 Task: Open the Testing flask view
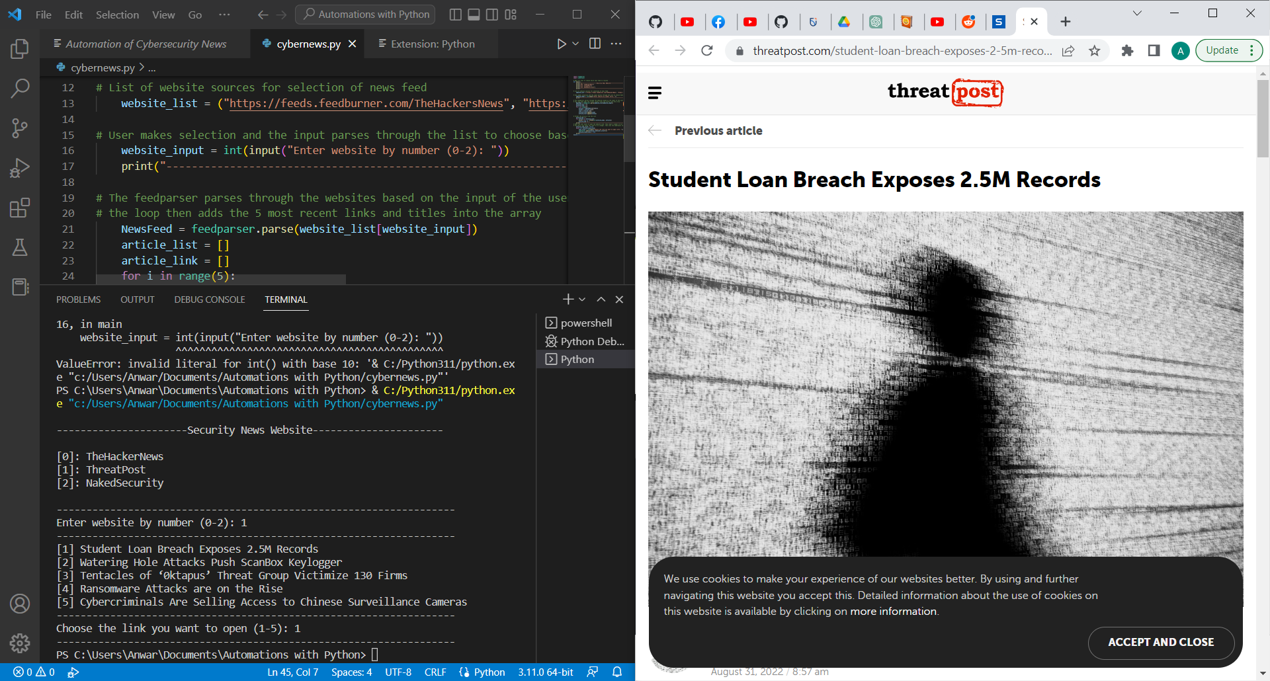(x=20, y=247)
